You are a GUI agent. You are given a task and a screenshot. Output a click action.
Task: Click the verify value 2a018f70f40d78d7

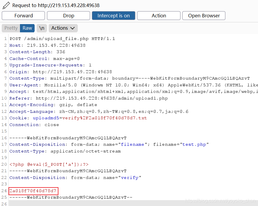(33, 191)
